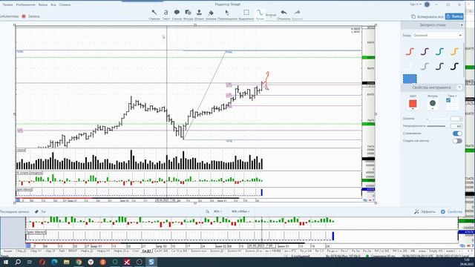Select the Shape (Фигура) tool
Image resolution: width=475 pixels, height=267 pixels.
(x=188, y=14)
